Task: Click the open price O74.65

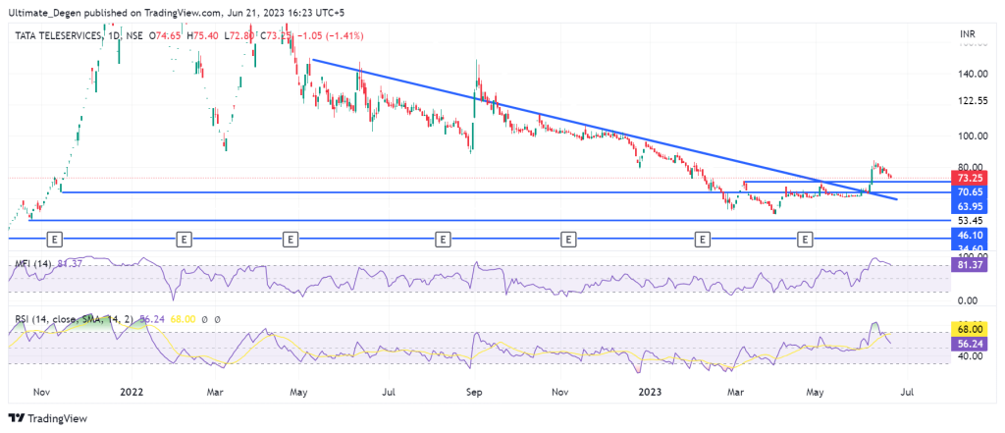Action: point(165,36)
